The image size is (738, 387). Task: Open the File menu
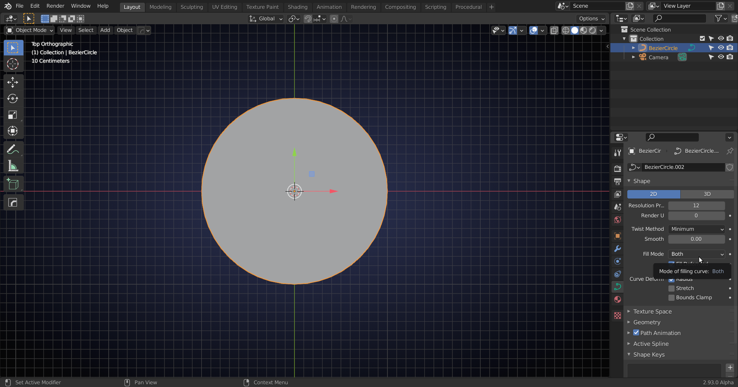(x=20, y=6)
